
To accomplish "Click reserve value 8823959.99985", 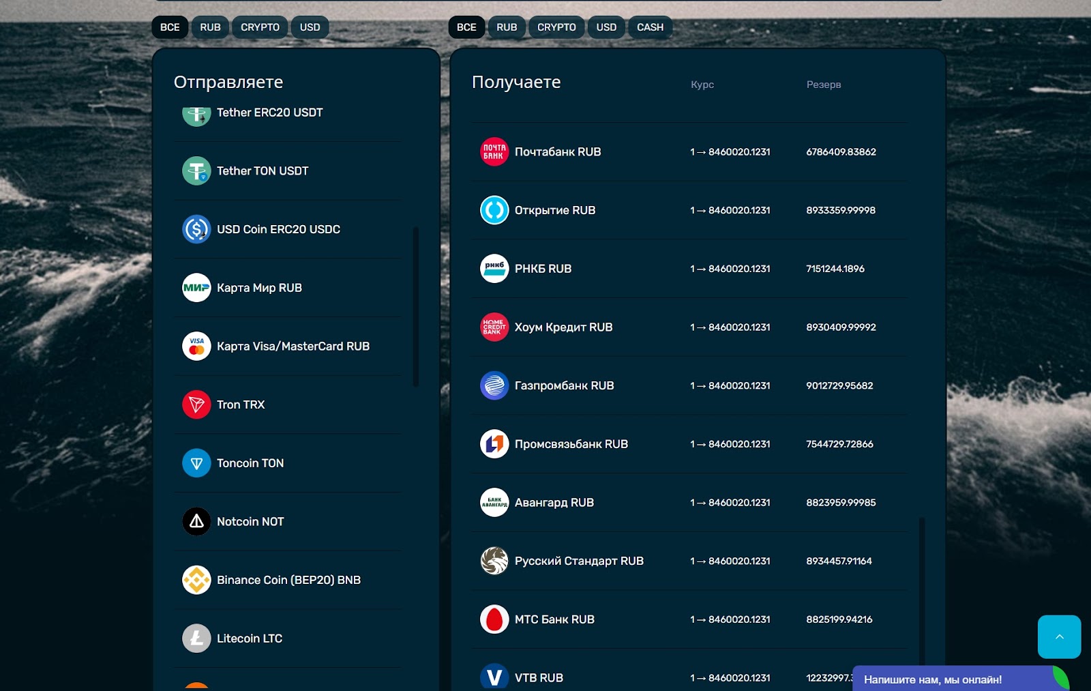I will [x=841, y=503].
